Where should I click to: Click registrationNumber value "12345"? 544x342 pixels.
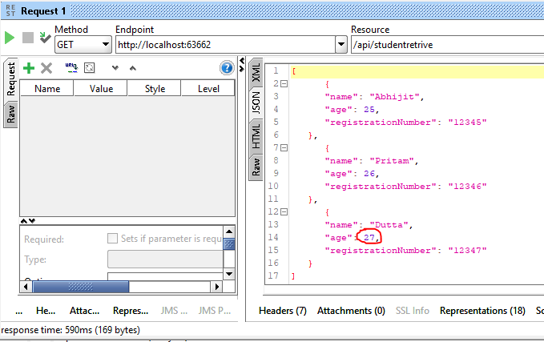tap(467, 123)
